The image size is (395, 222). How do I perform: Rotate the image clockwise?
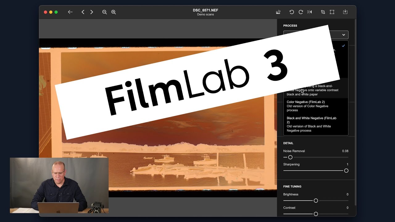pos(301,12)
